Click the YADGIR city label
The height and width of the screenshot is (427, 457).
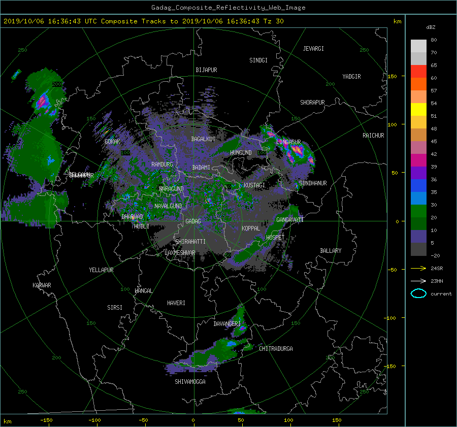(x=351, y=77)
